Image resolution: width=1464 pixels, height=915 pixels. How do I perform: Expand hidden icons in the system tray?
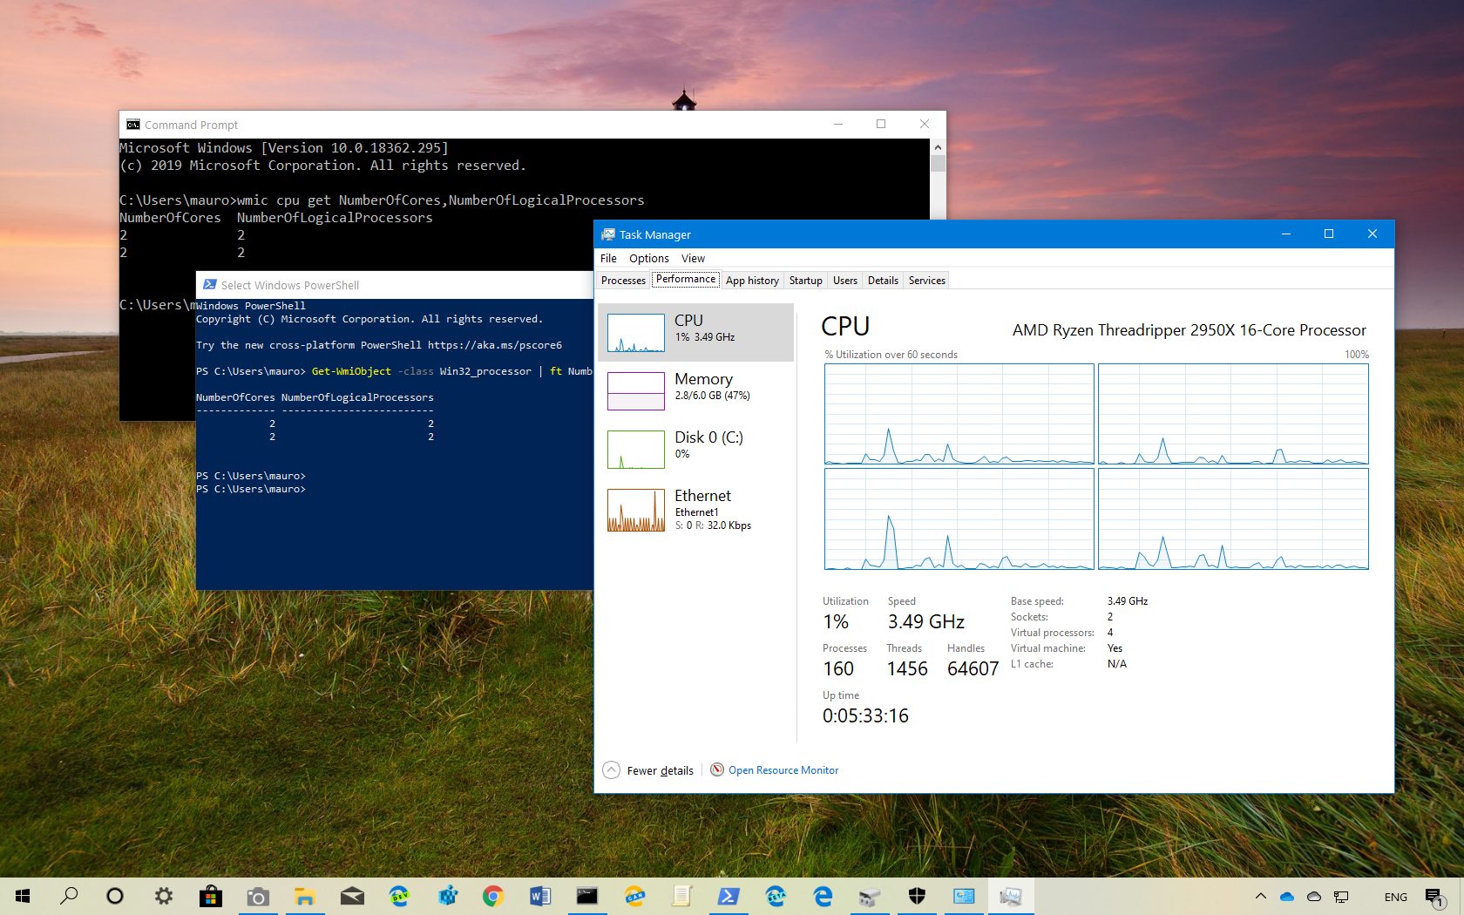click(1260, 896)
